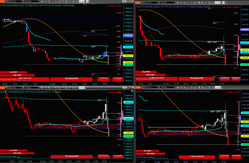Screen dimensions: 249x163
Task: Open strategies icon in top-right chart toolbar
Action: tap(209, 2)
